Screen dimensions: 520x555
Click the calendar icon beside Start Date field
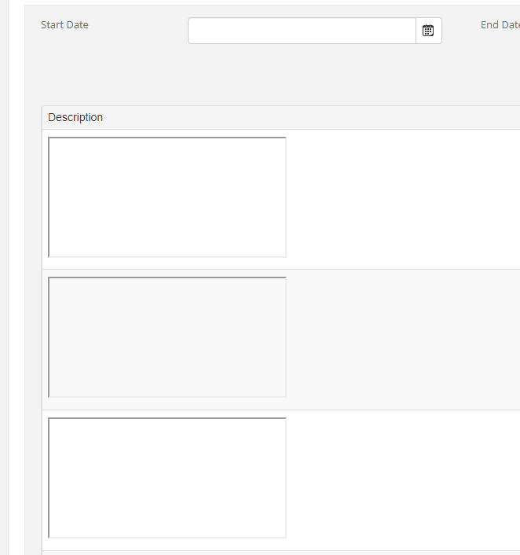tap(428, 31)
